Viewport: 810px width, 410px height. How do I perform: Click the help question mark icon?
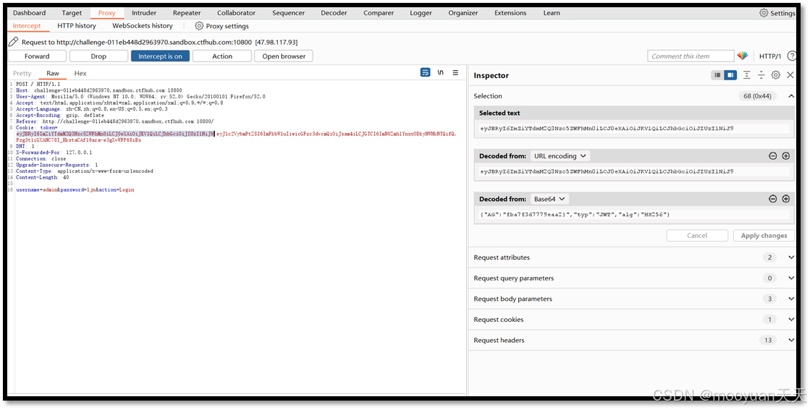(x=791, y=56)
